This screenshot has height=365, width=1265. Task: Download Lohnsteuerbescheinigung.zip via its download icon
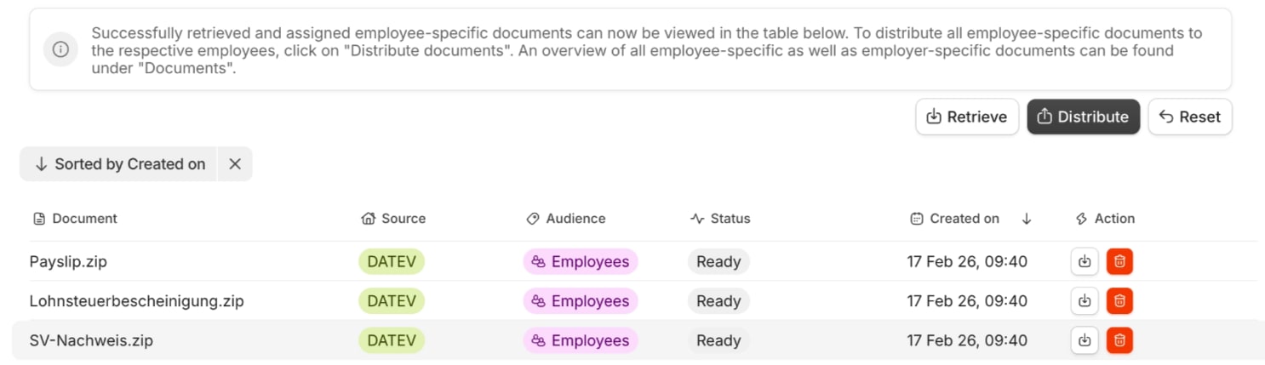click(x=1085, y=300)
